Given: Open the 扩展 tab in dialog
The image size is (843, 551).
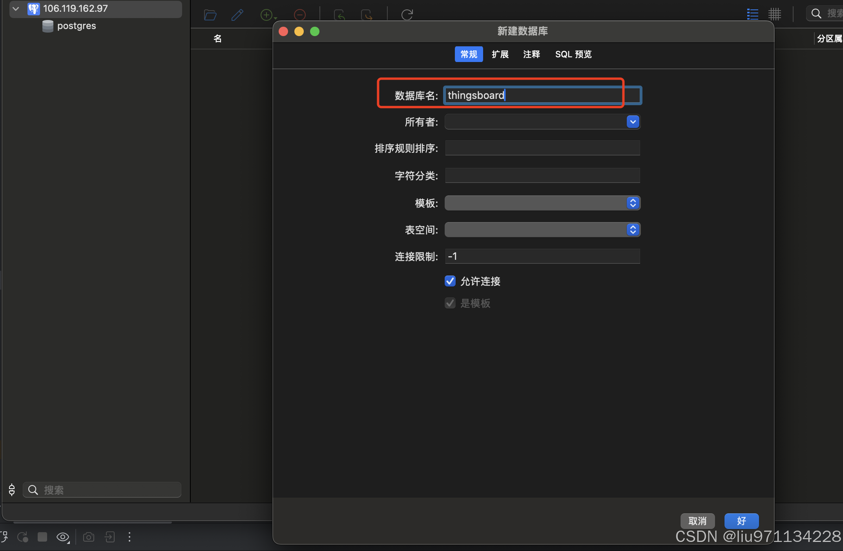Looking at the screenshot, I should [500, 54].
